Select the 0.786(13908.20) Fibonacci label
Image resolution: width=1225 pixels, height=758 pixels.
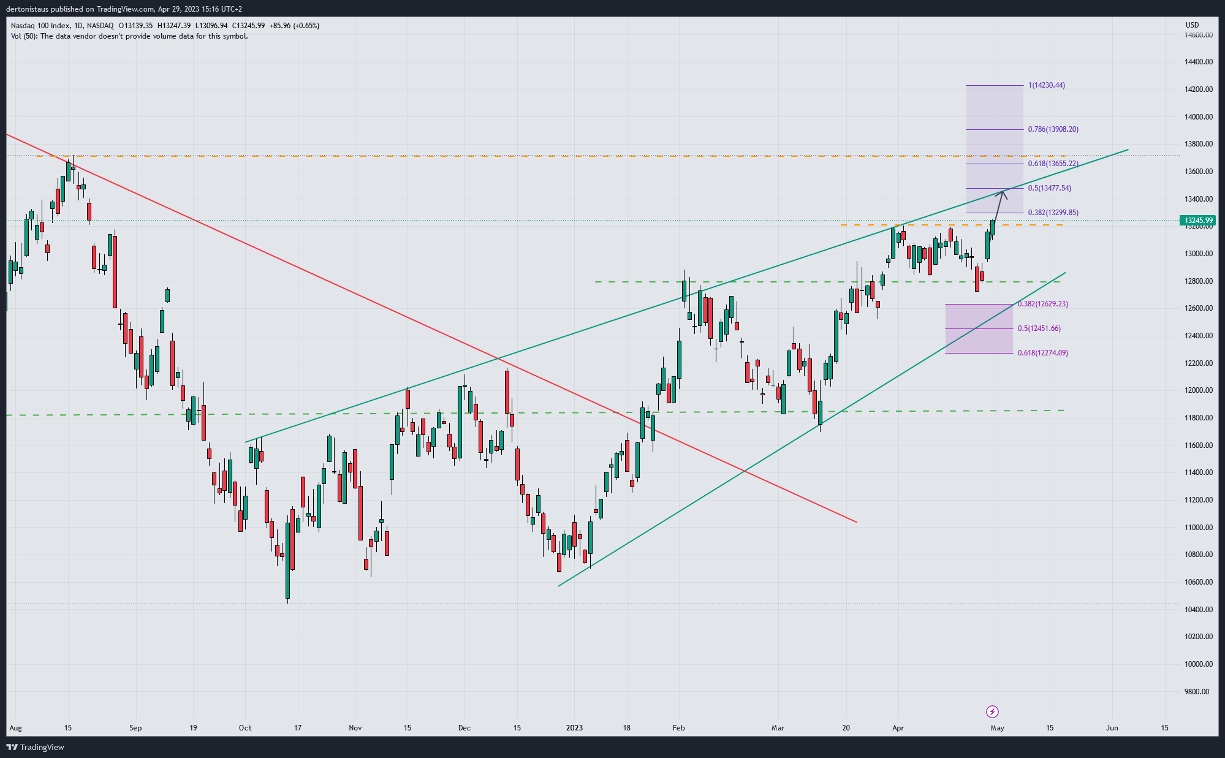coord(1053,129)
